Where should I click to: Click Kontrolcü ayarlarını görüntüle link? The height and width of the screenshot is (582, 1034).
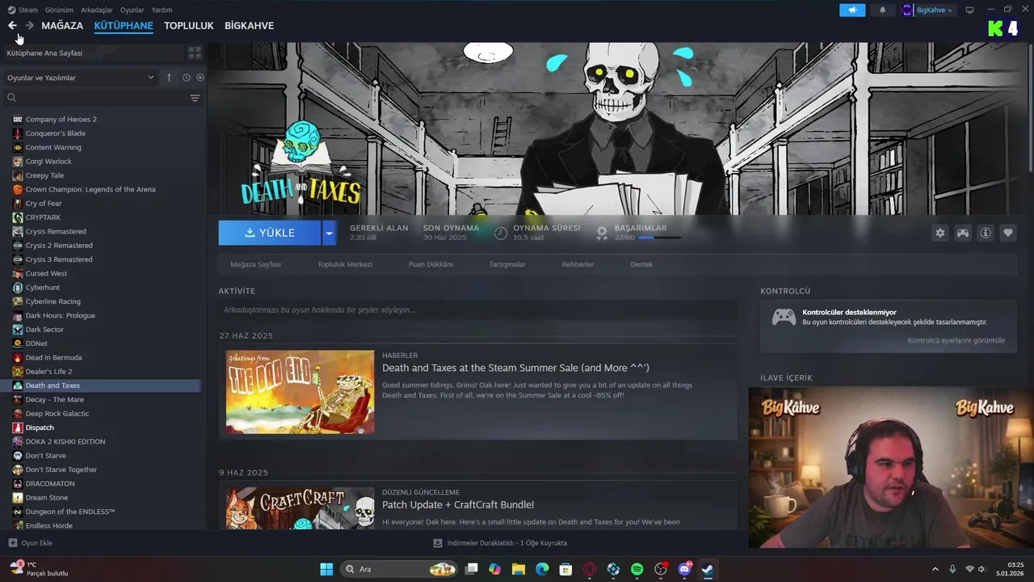tap(956, 340)
